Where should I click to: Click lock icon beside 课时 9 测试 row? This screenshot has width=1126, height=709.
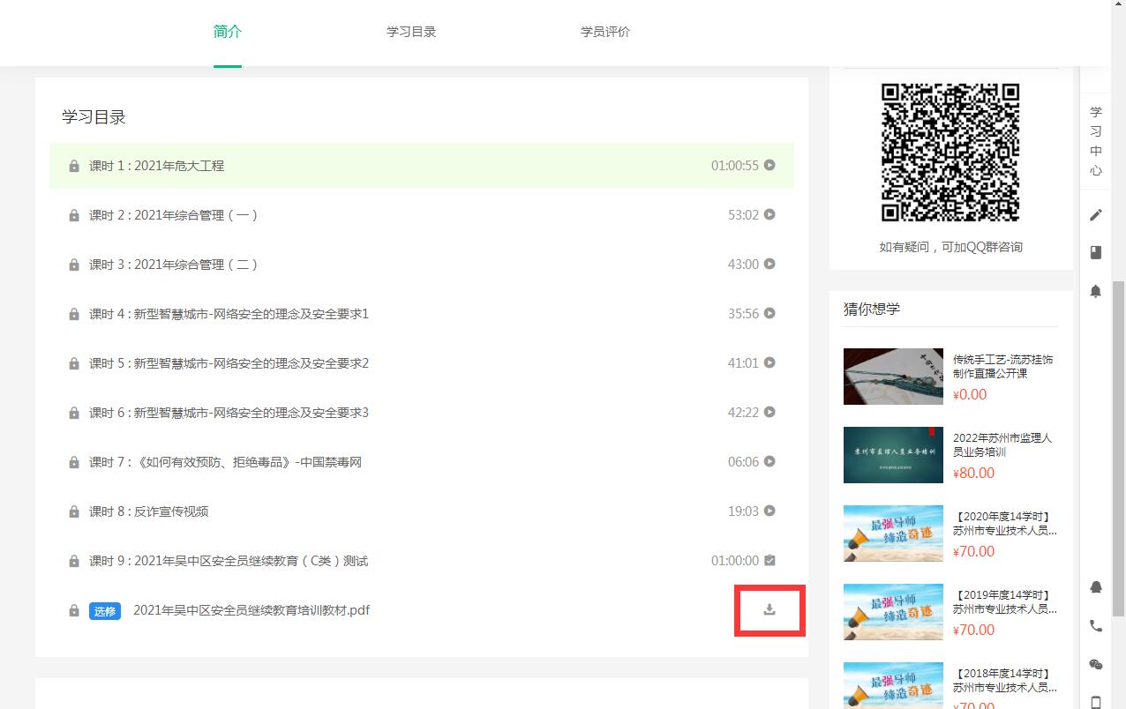pos(74,561)
